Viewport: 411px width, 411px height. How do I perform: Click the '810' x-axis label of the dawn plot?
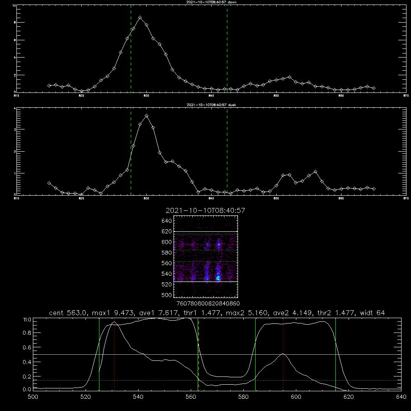(16, 96)
